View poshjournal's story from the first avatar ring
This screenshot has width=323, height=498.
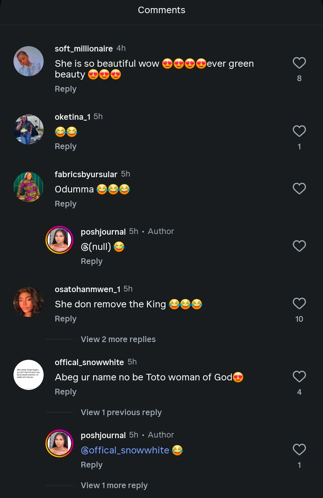(x=59, y=240)
